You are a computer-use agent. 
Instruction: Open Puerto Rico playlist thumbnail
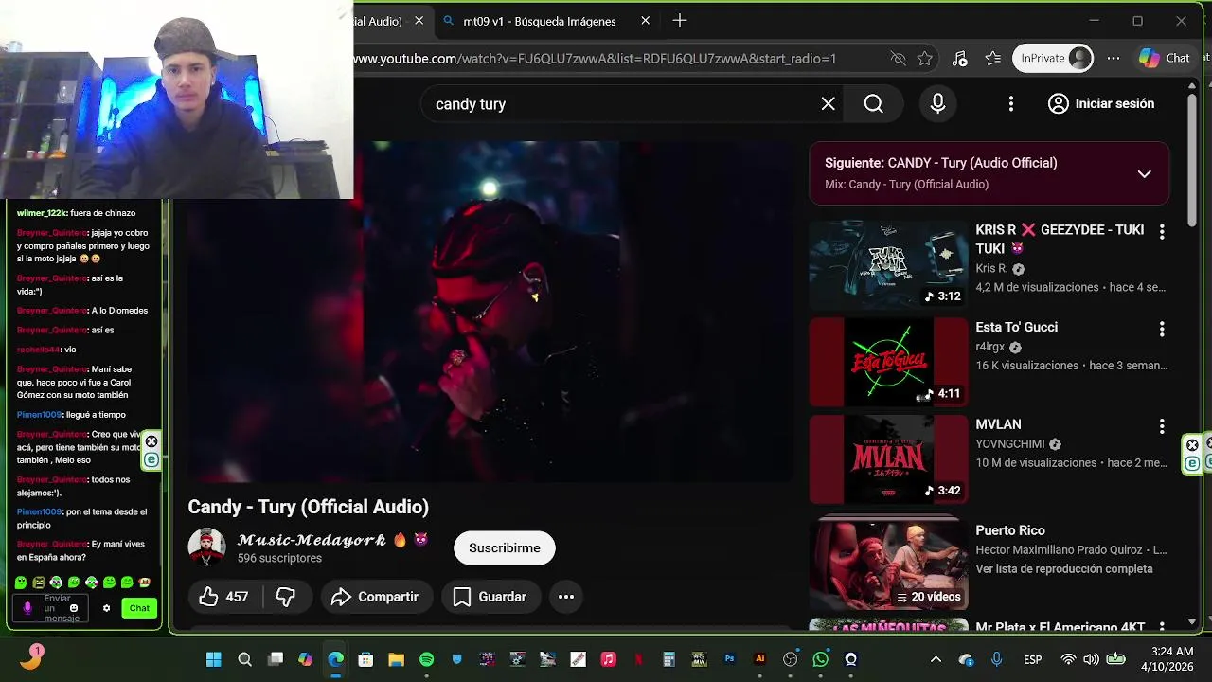[888, 564]
